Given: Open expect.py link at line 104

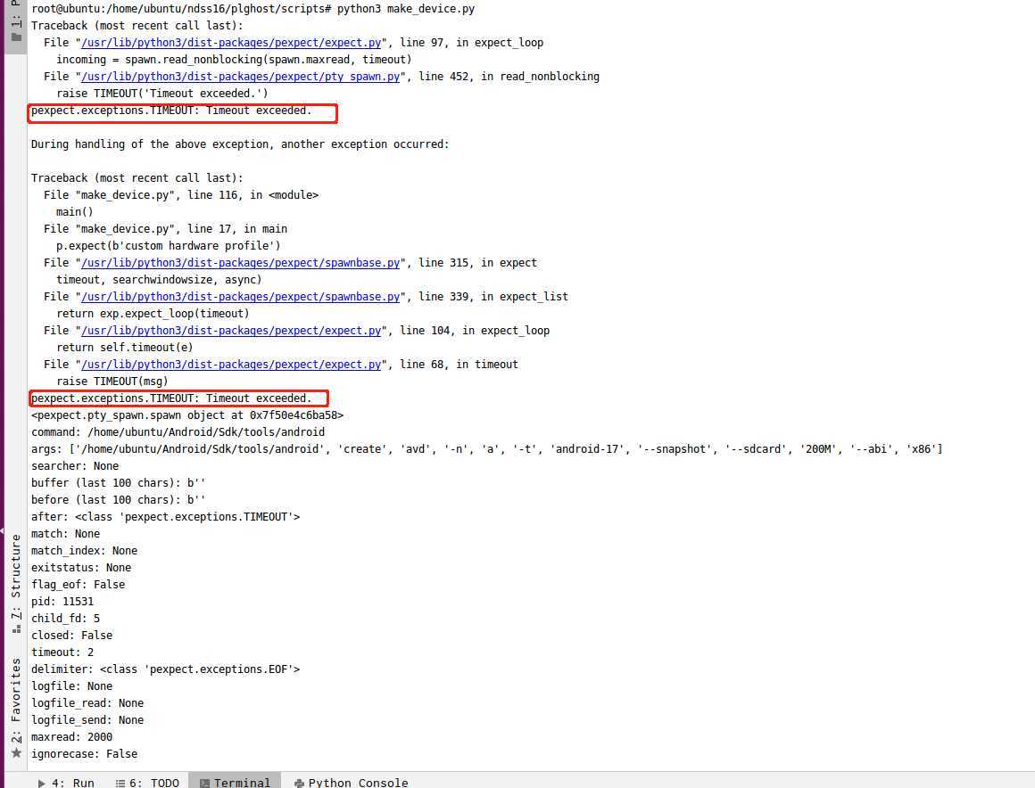Looking at the screenshot, I should 231,331.
